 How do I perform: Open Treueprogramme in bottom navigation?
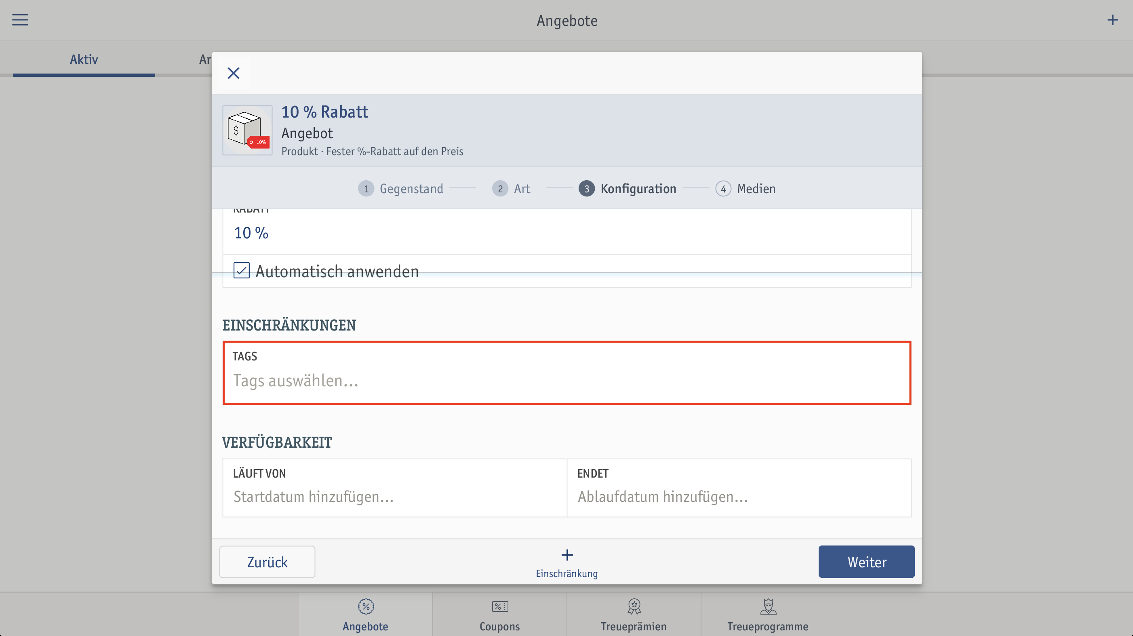(x=767, y=615)
